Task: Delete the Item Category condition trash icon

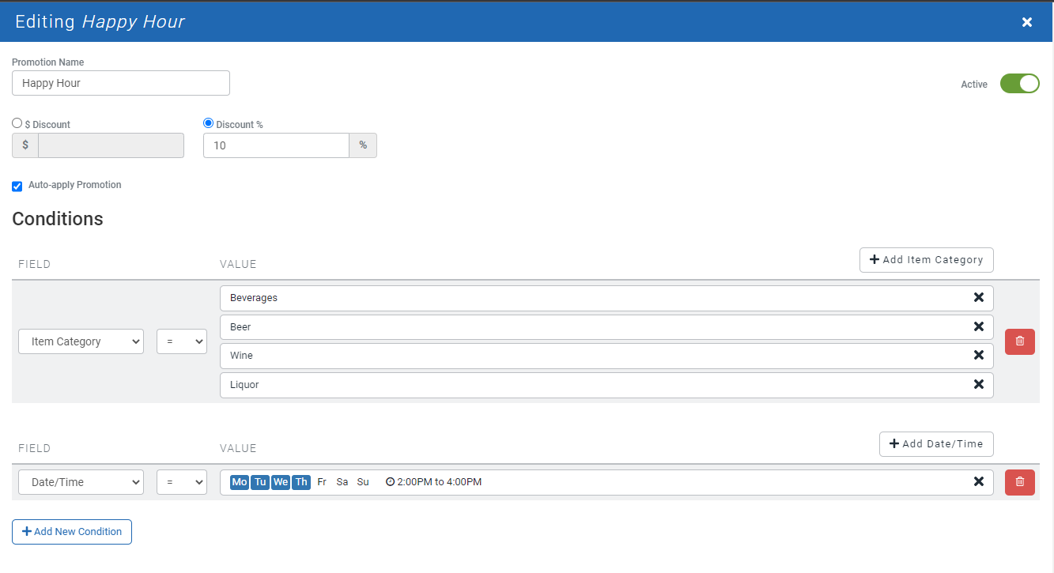Action: (1019, 341)
